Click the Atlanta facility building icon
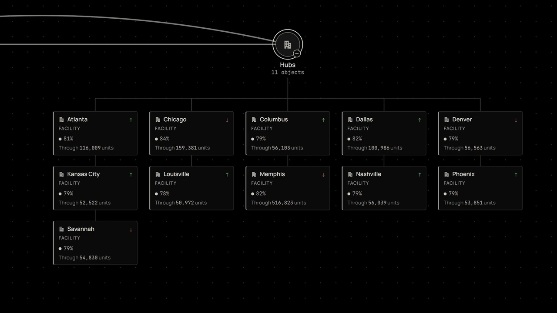Viewport: 557px width, 313px height. coord(61,120)
